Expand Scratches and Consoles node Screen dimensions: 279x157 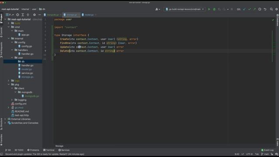[x=5, y=123]
